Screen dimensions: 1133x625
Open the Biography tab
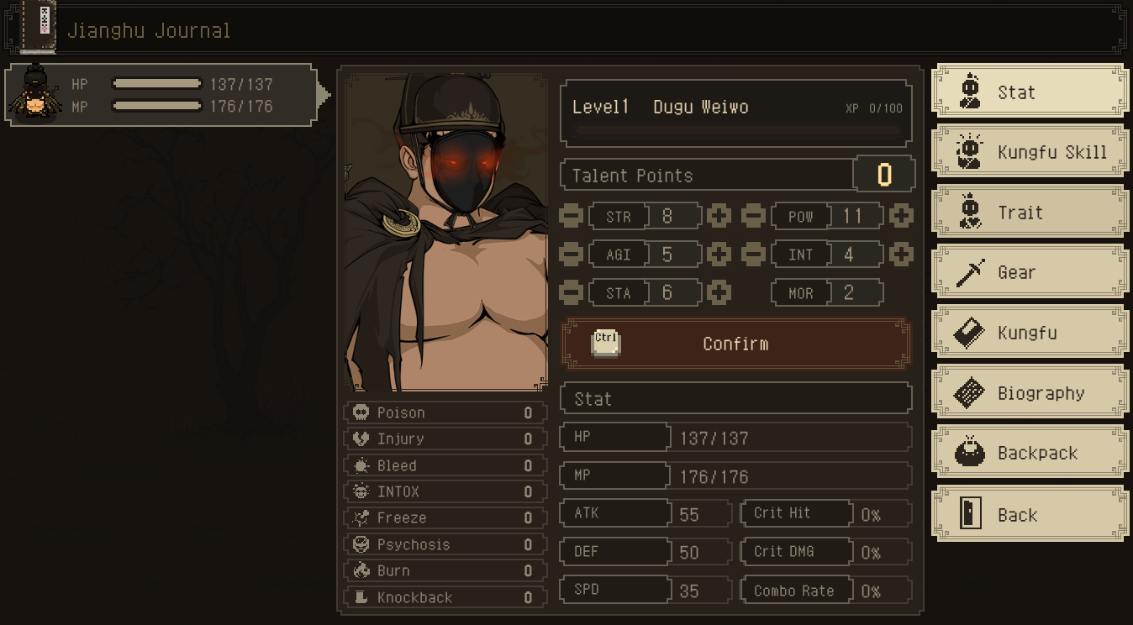click(1030, 392)
